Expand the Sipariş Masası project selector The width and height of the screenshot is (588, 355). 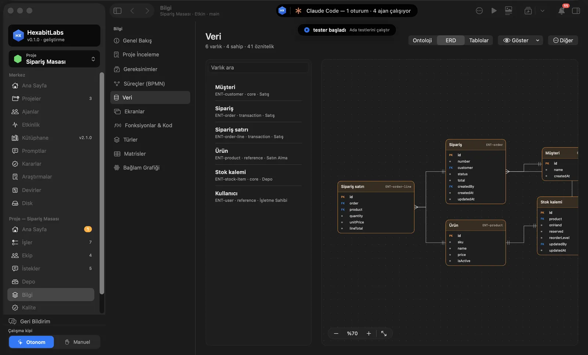click(54, 59)
